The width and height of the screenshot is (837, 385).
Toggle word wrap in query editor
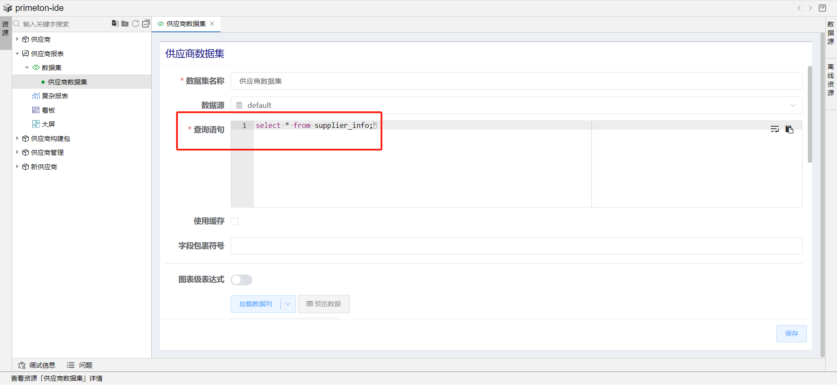click(775, 129)
